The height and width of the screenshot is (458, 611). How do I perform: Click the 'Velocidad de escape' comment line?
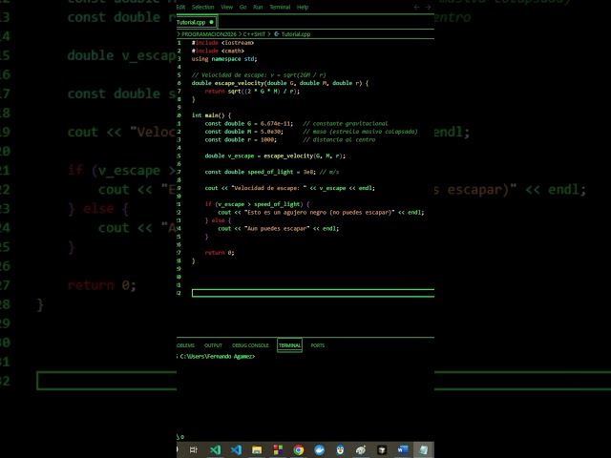tap(259, 75)
